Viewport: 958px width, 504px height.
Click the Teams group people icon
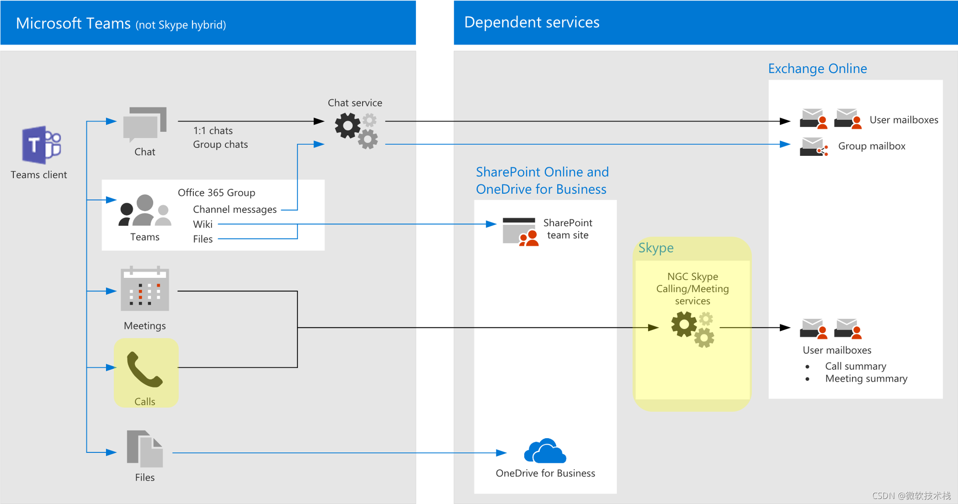tap(144, 212)
